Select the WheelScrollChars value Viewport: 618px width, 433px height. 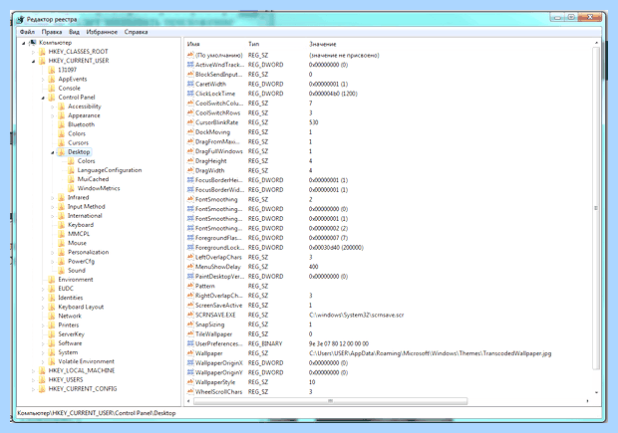pos(218,391)
